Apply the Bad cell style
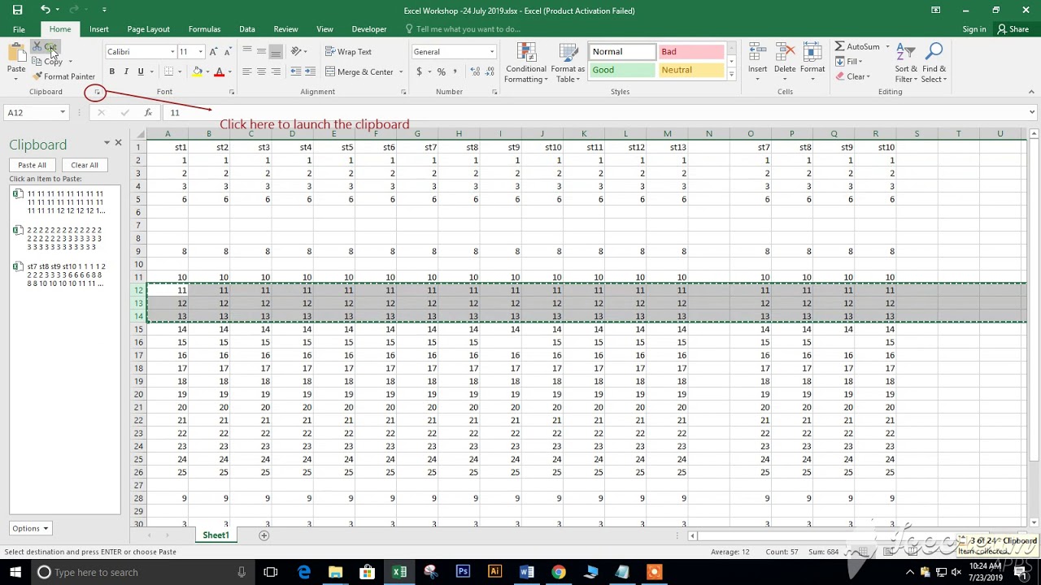 (690, 51)
